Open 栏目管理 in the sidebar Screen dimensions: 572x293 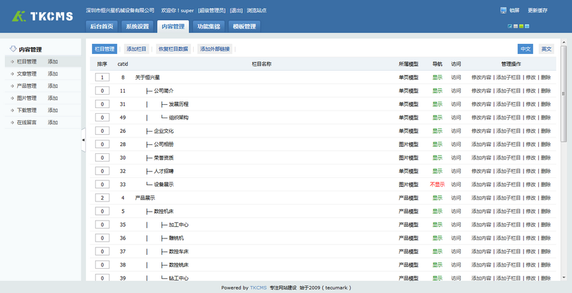27,62
